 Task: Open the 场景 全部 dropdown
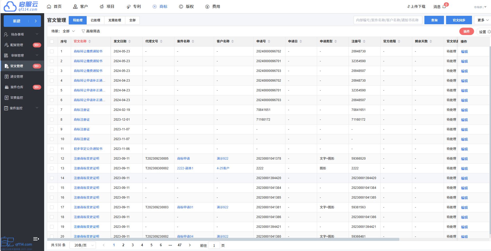(69, 31)
